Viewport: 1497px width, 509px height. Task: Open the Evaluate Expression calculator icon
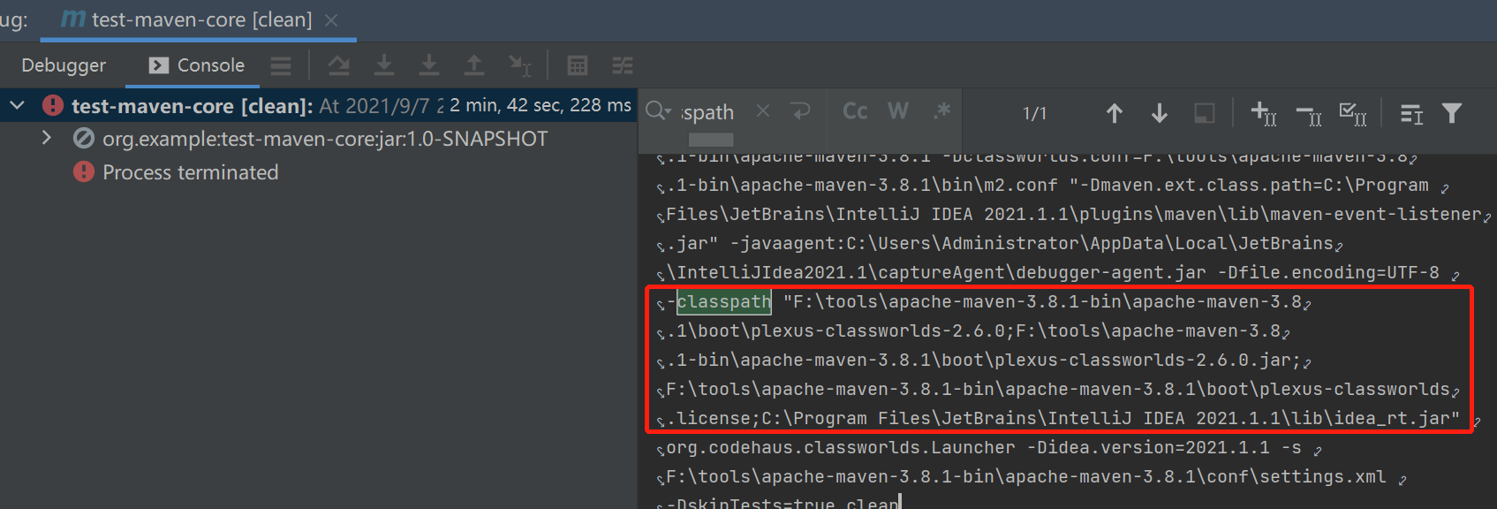point(578,65)
